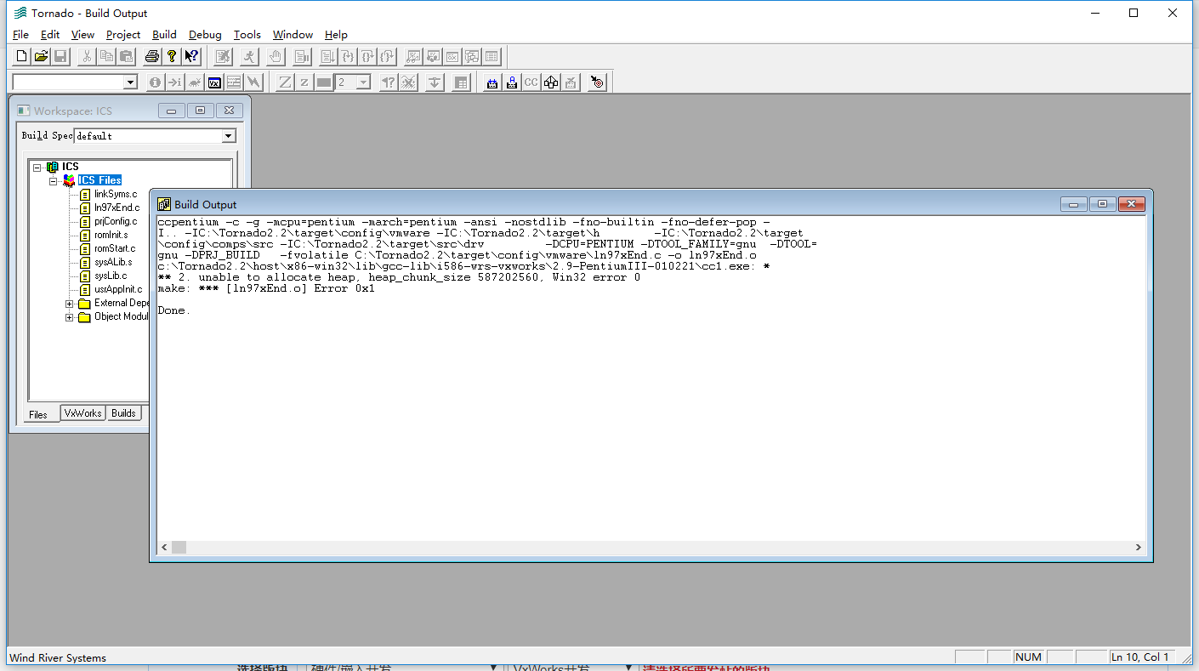
Task: Select prjConfig.c in the file tree
Action: point(115,221)
